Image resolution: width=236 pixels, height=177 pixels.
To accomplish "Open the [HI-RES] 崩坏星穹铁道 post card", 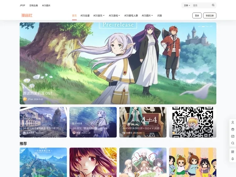I will (x=43, y=122).
